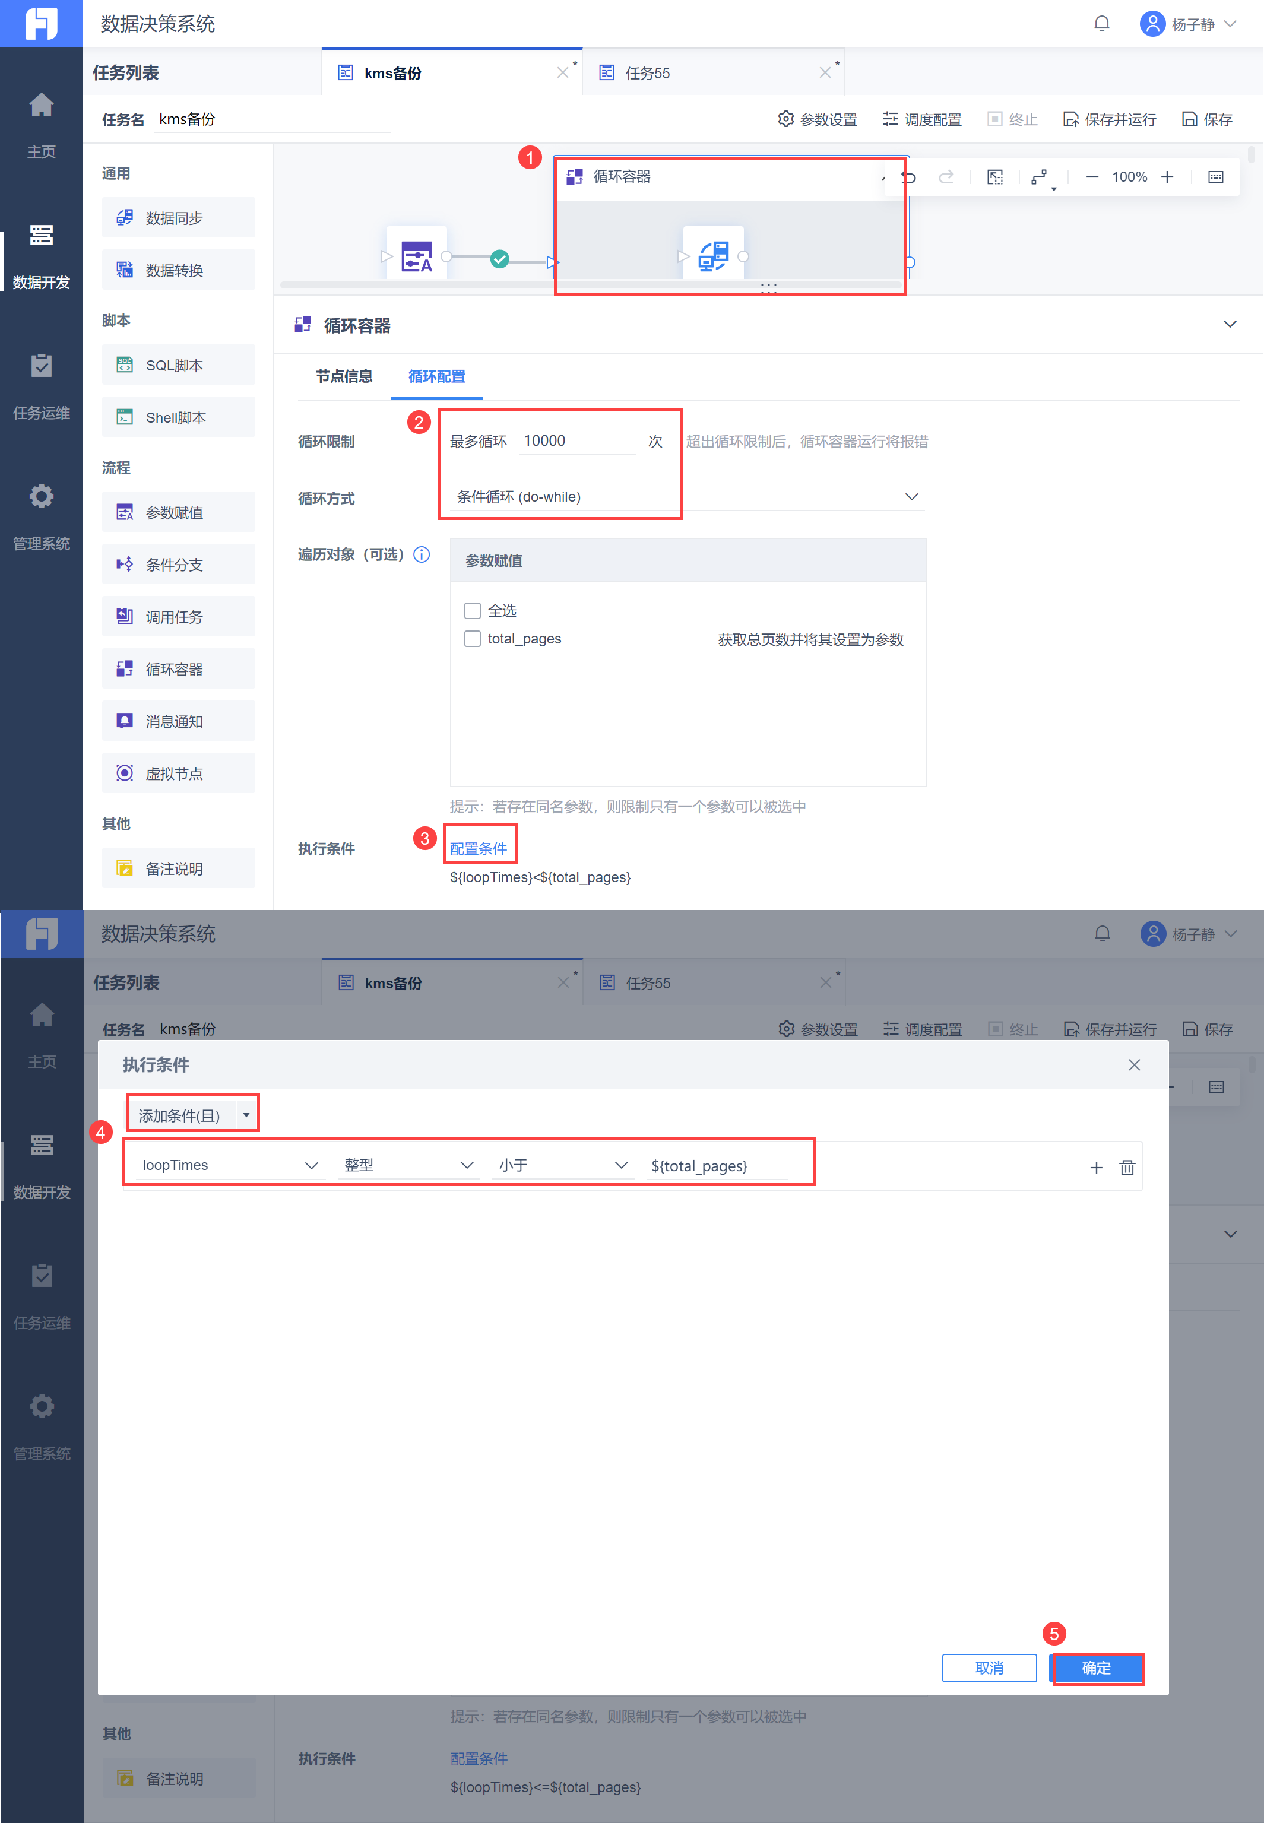The height and width of the screenshot is (1823, 1264).
Task: Click the undo arrow in canvas toolbar
Action: coord(909,177)
